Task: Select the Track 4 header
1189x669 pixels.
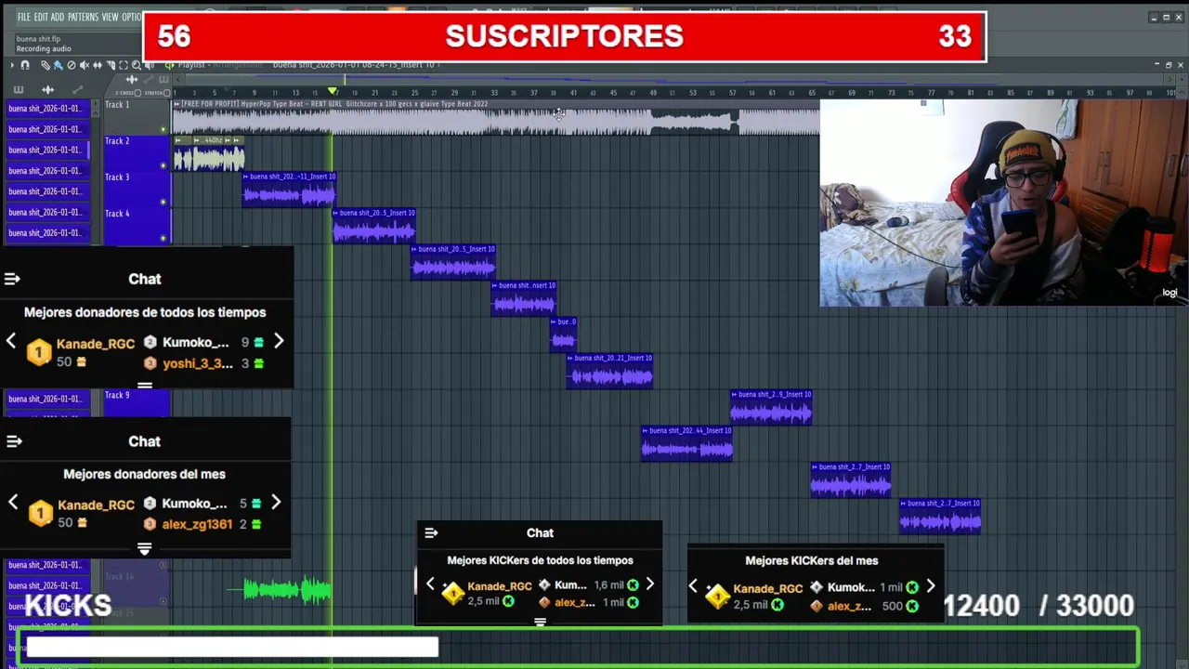Action: pyautogui.click(x=137, y=225)
